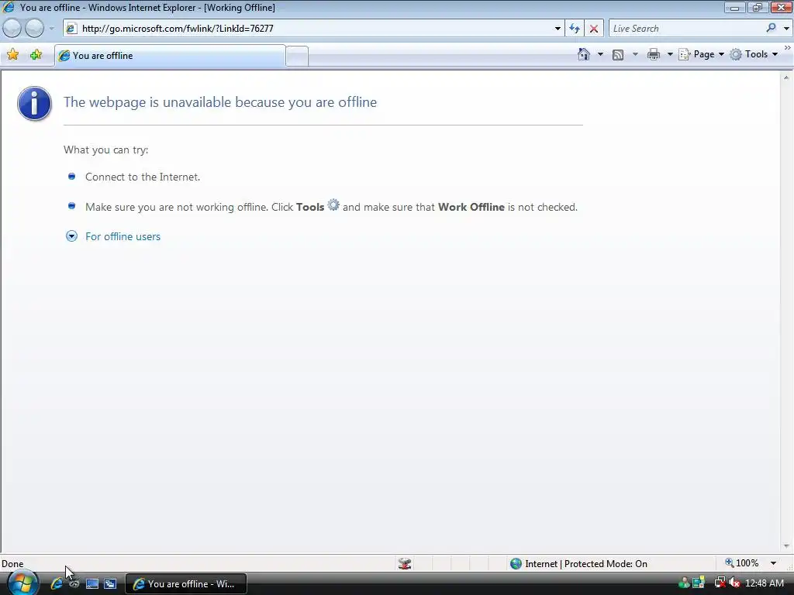Expand the Print options dropdown arrow
Image resolution: width=794 pixels, height=595 pixels.
pyautogui.click(x=669, y=54)
